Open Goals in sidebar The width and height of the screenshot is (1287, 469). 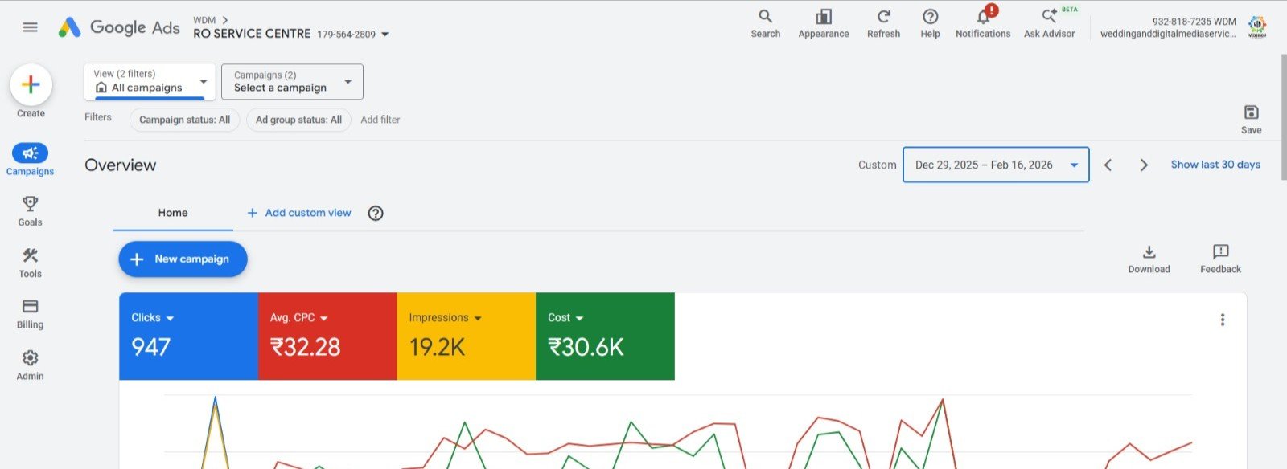coord(30,211)
